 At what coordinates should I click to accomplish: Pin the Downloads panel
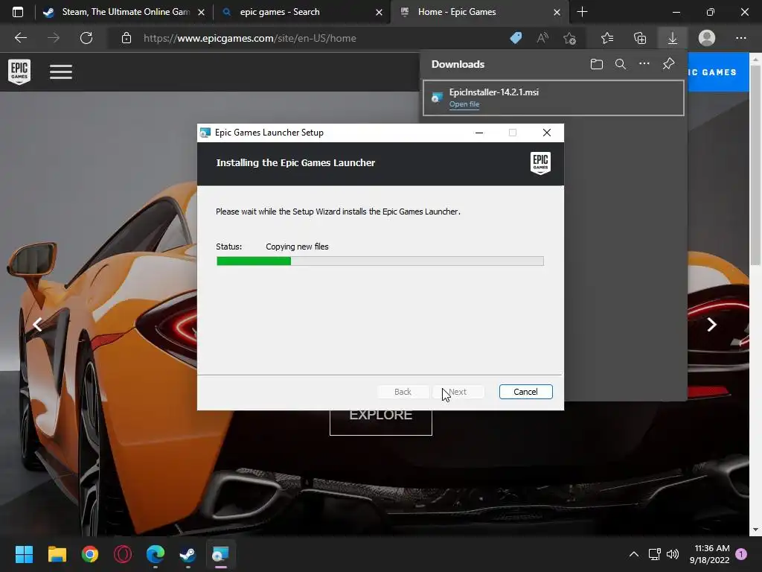point(668,64)
